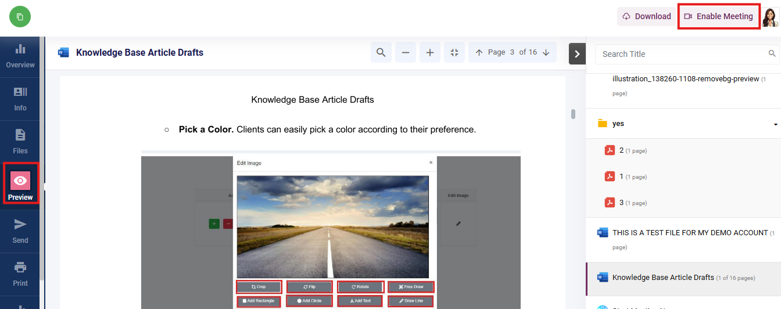Open the Send sidebar tab
This screenshot has height=309, width=781.
click(20, 231)
